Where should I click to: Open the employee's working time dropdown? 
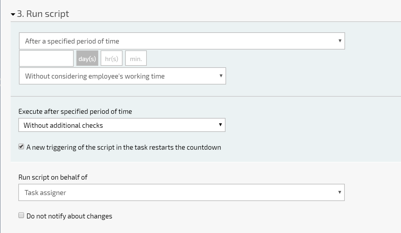123,76
